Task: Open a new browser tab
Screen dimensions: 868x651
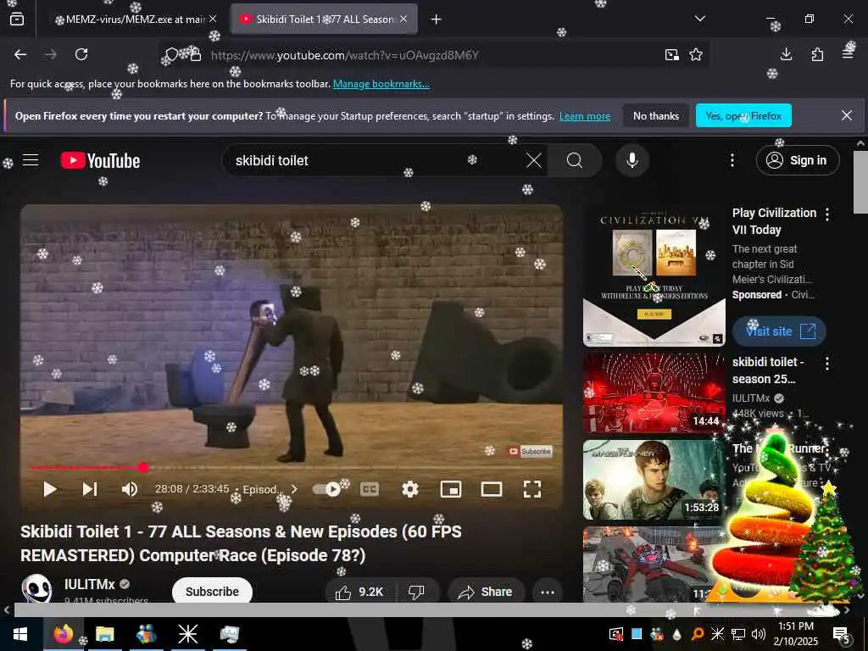Action: (x=437, y=19)
